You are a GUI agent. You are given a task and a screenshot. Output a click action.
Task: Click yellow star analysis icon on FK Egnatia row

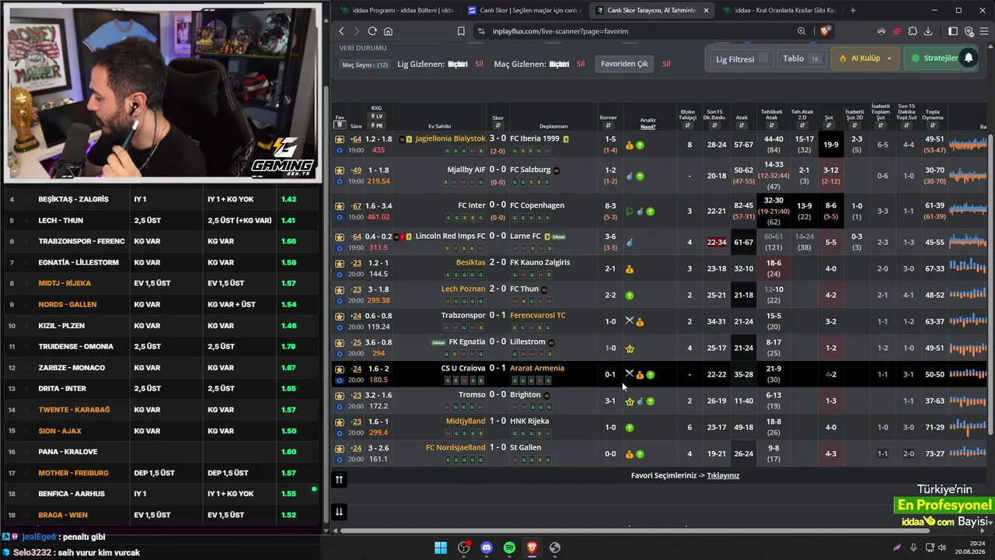(630, 348)
